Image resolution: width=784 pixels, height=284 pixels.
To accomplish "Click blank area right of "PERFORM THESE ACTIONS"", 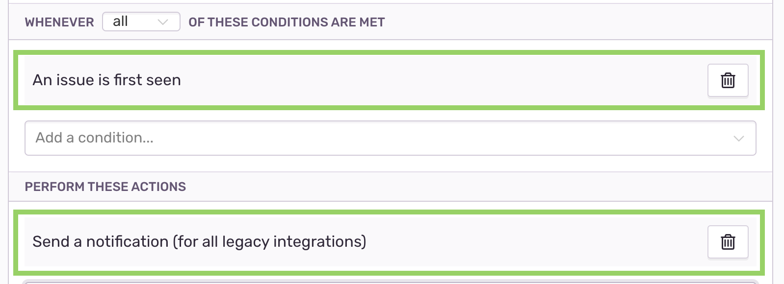I will coord(476,187).
